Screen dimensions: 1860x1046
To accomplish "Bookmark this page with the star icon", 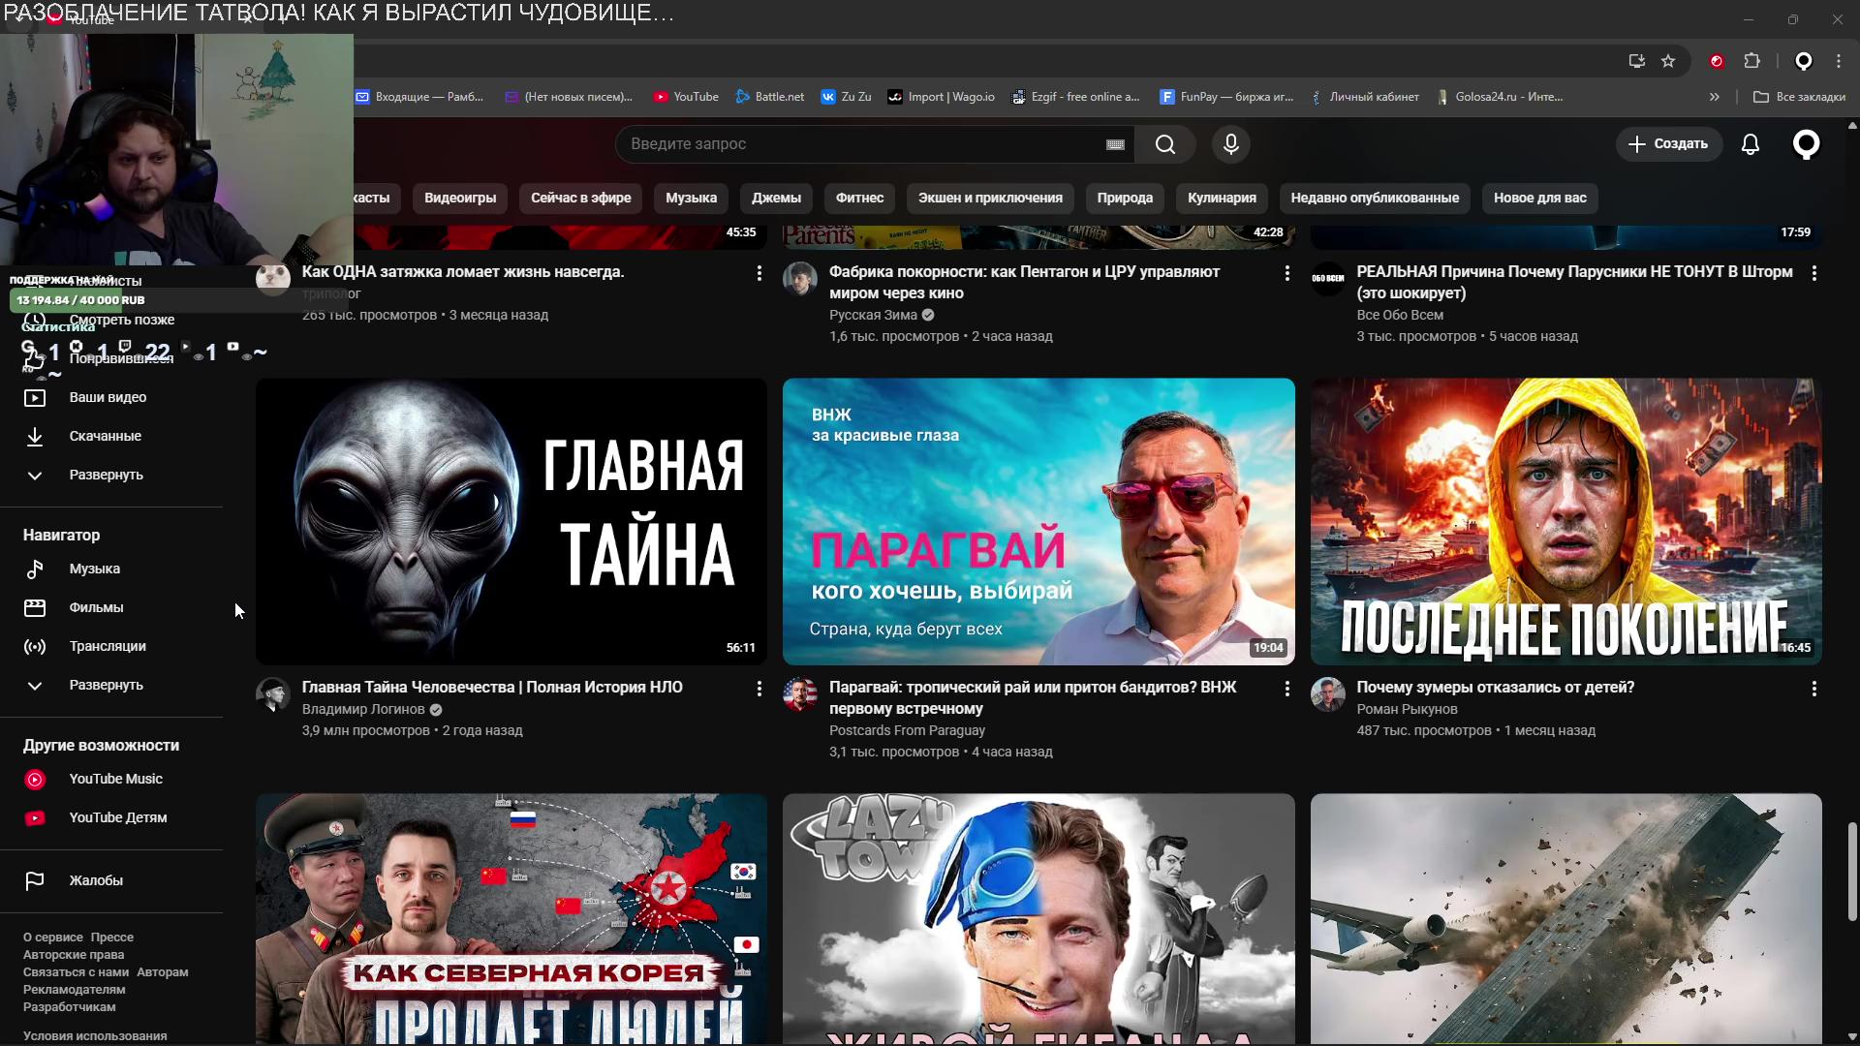I will 1668,61.
